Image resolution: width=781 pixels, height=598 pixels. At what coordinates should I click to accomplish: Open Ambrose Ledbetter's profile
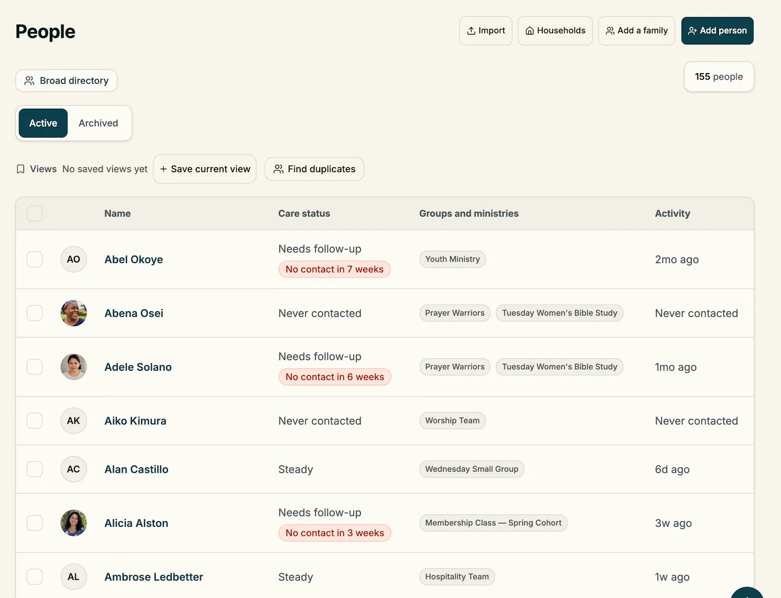tap(154, 577)
